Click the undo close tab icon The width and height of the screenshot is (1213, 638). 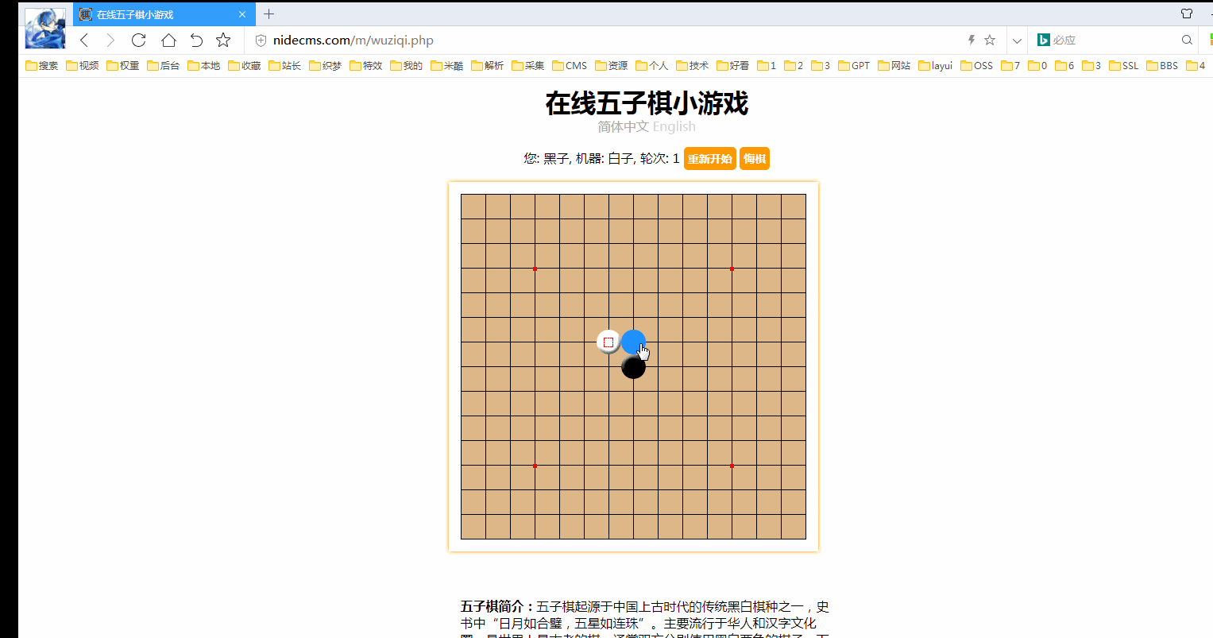click(x=196, y=41)
